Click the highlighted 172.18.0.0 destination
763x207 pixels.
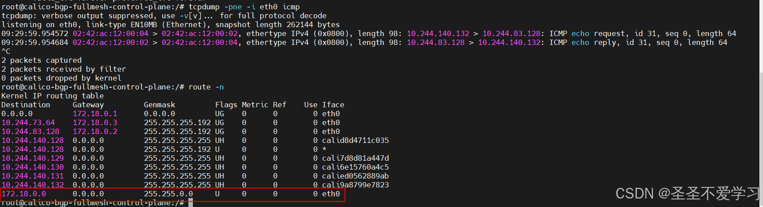click(24, 194)
